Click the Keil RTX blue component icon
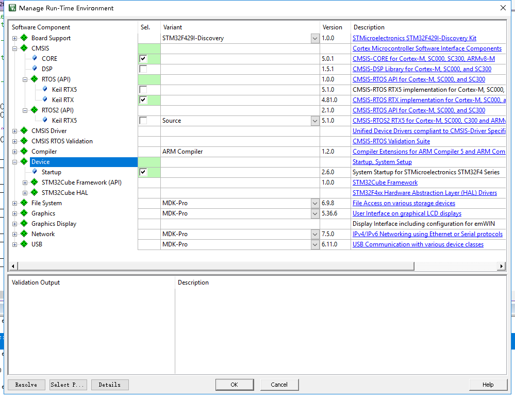The image size is (515, 398). coord(45,99)
